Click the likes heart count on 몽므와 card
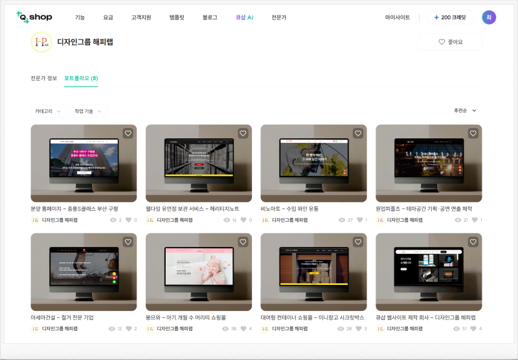Image resolution: width=518 pixels, height=360 pixels. pyautogui.click(x=246, y=329)
